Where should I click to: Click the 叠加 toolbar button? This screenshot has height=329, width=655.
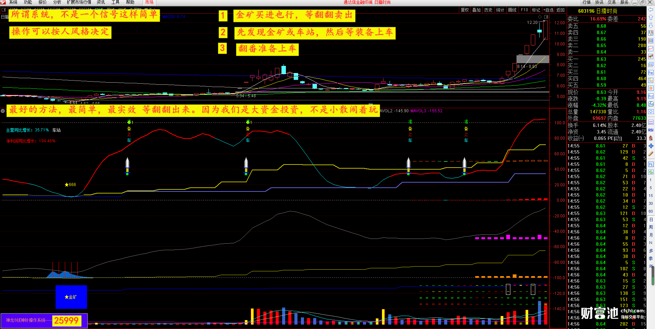coord(477,10)
